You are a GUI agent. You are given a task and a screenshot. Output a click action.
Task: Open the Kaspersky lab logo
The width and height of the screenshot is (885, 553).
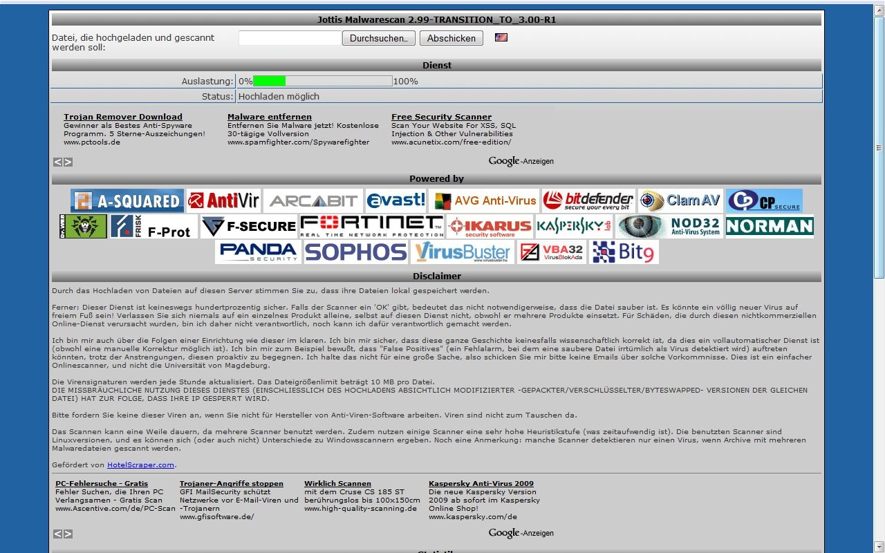(574, 226)
